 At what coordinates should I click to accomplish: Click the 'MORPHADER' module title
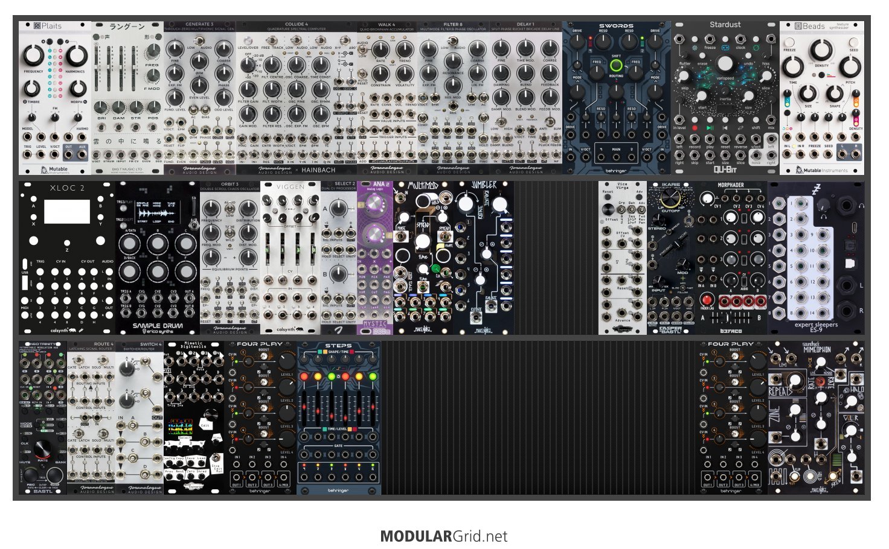coord(731,185)
